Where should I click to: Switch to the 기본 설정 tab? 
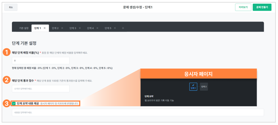pos(24,28)
